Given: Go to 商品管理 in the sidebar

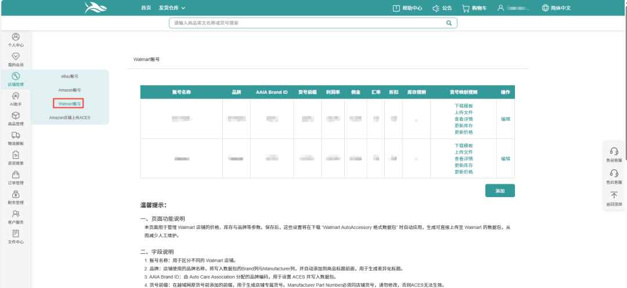Looking at the screenshot, I should point(16,116).
